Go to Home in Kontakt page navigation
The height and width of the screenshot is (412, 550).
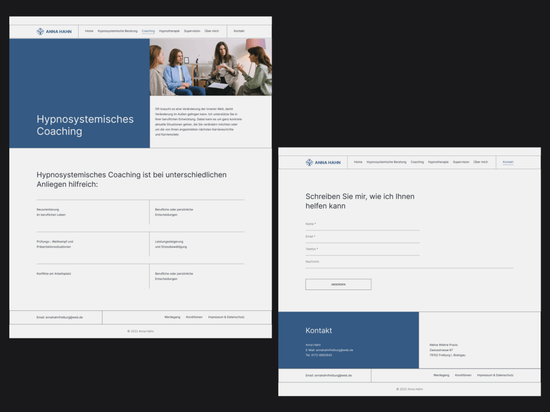click(x=358, y=162)
